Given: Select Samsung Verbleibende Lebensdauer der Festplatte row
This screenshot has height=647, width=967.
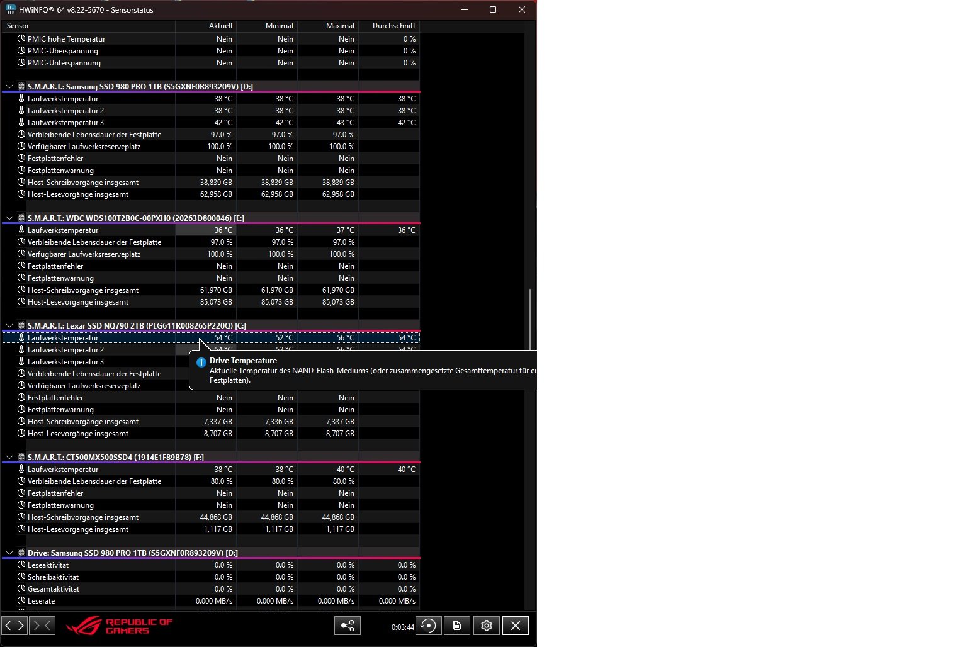Looking at the screenshot, I should coord(211,134).
